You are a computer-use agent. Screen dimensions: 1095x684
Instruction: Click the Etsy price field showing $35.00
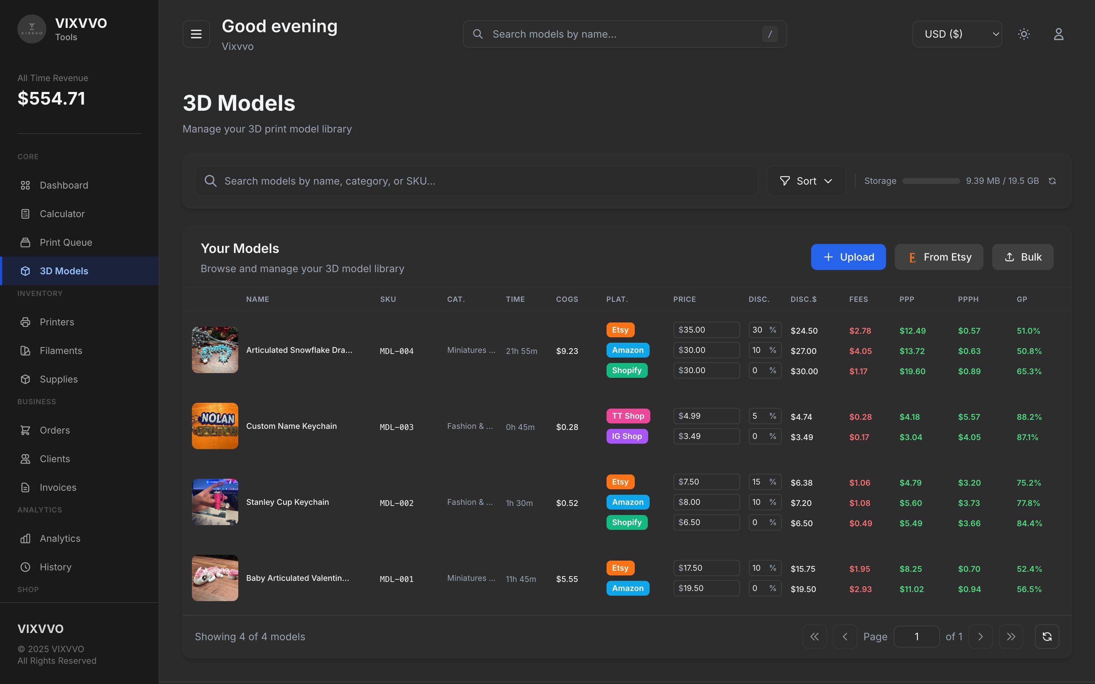pyautogui.click(x=706, y=330)
